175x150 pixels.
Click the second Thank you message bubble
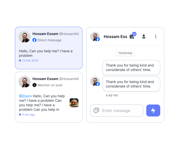point(131,84)
